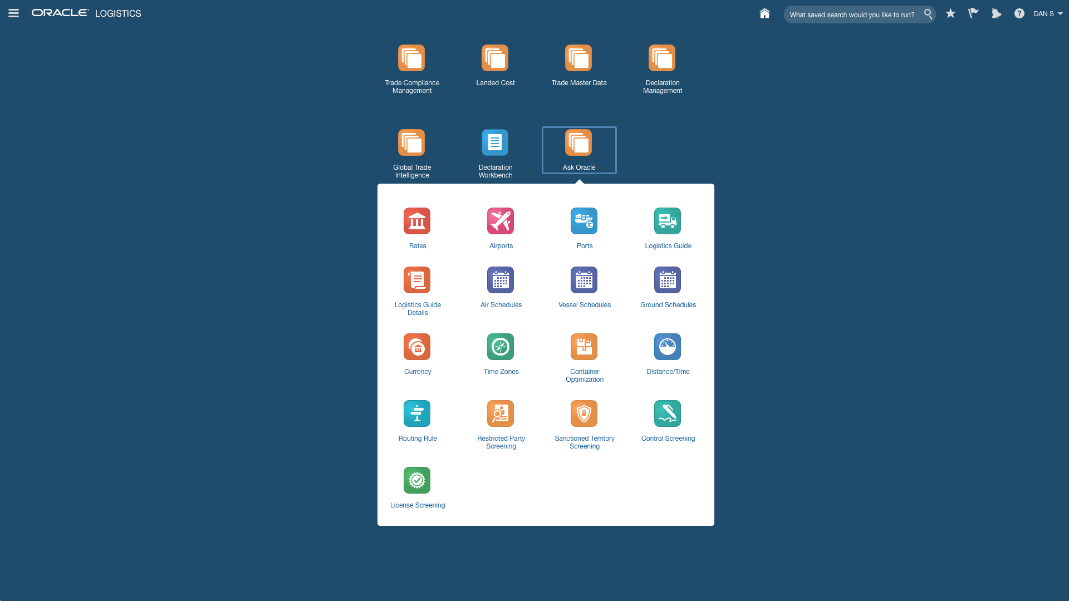Viewport: 1069px width, 601px height.
Task: Go to the Home page icon
Action: click(764, 13)
